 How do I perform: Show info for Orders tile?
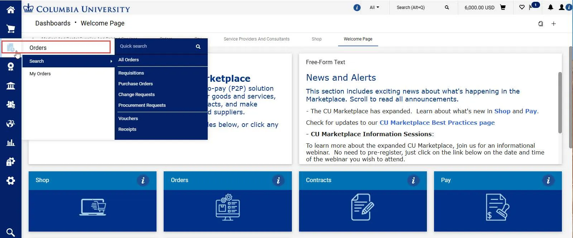pos(278,180)
